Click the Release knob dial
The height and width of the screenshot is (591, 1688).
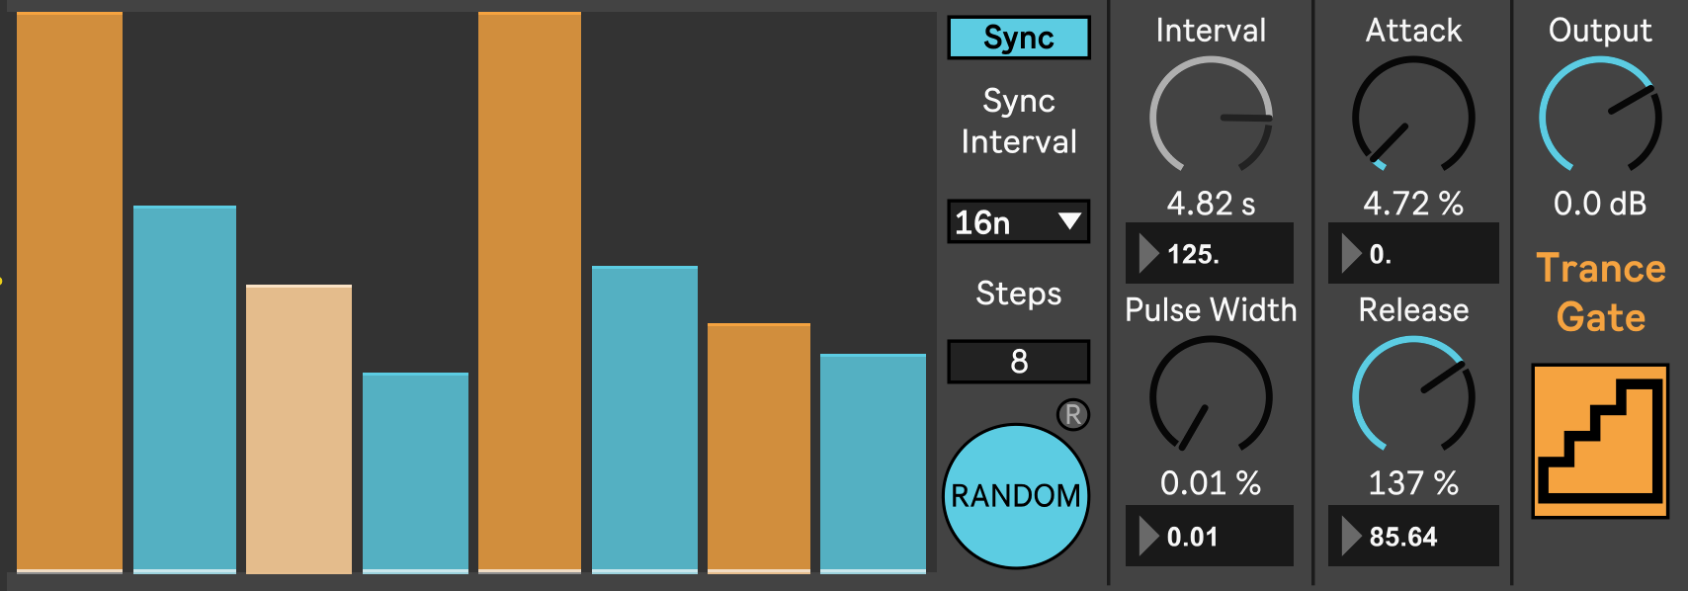(1413, 397)
